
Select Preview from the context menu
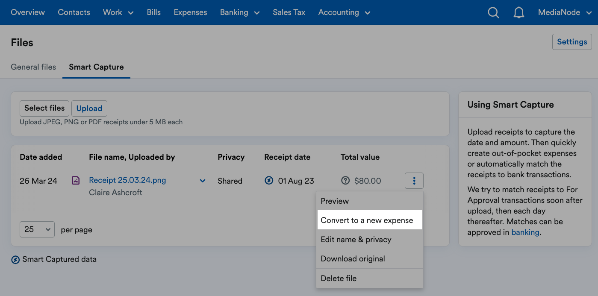pos(335,201)
